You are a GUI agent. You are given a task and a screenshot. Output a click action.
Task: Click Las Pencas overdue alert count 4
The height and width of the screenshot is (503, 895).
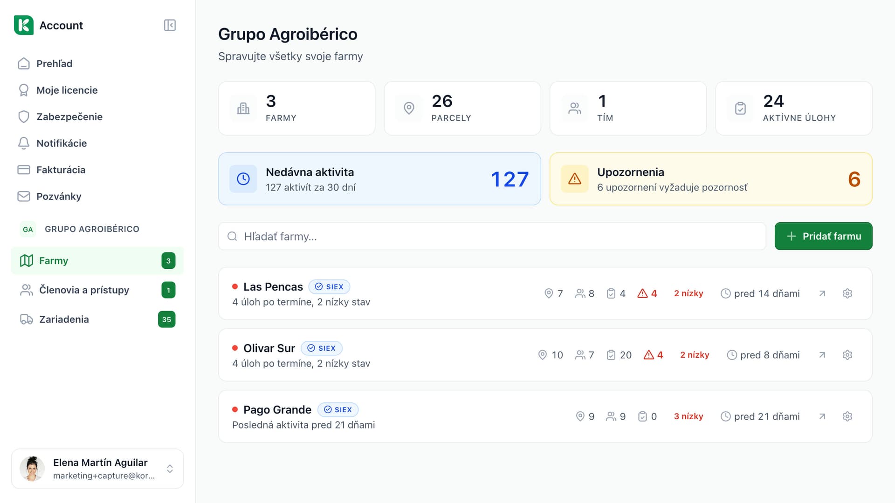click(647, 293)
